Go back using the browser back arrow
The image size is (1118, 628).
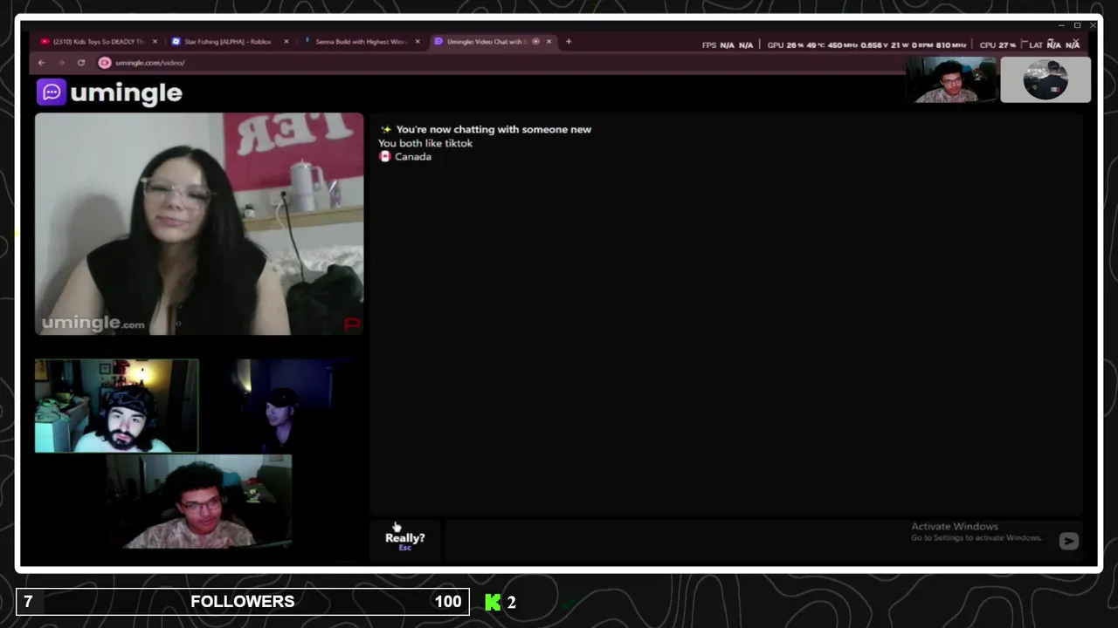(41, 63)
